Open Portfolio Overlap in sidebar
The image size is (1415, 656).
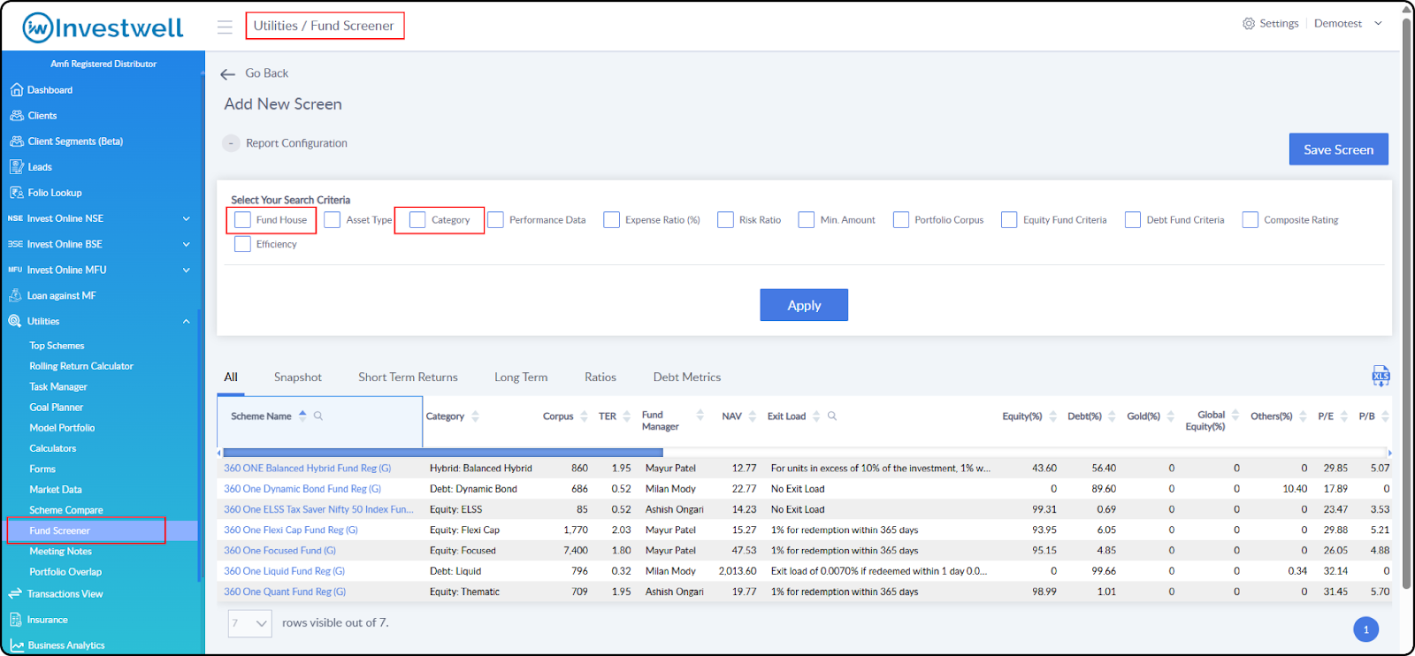coord(65,572)
